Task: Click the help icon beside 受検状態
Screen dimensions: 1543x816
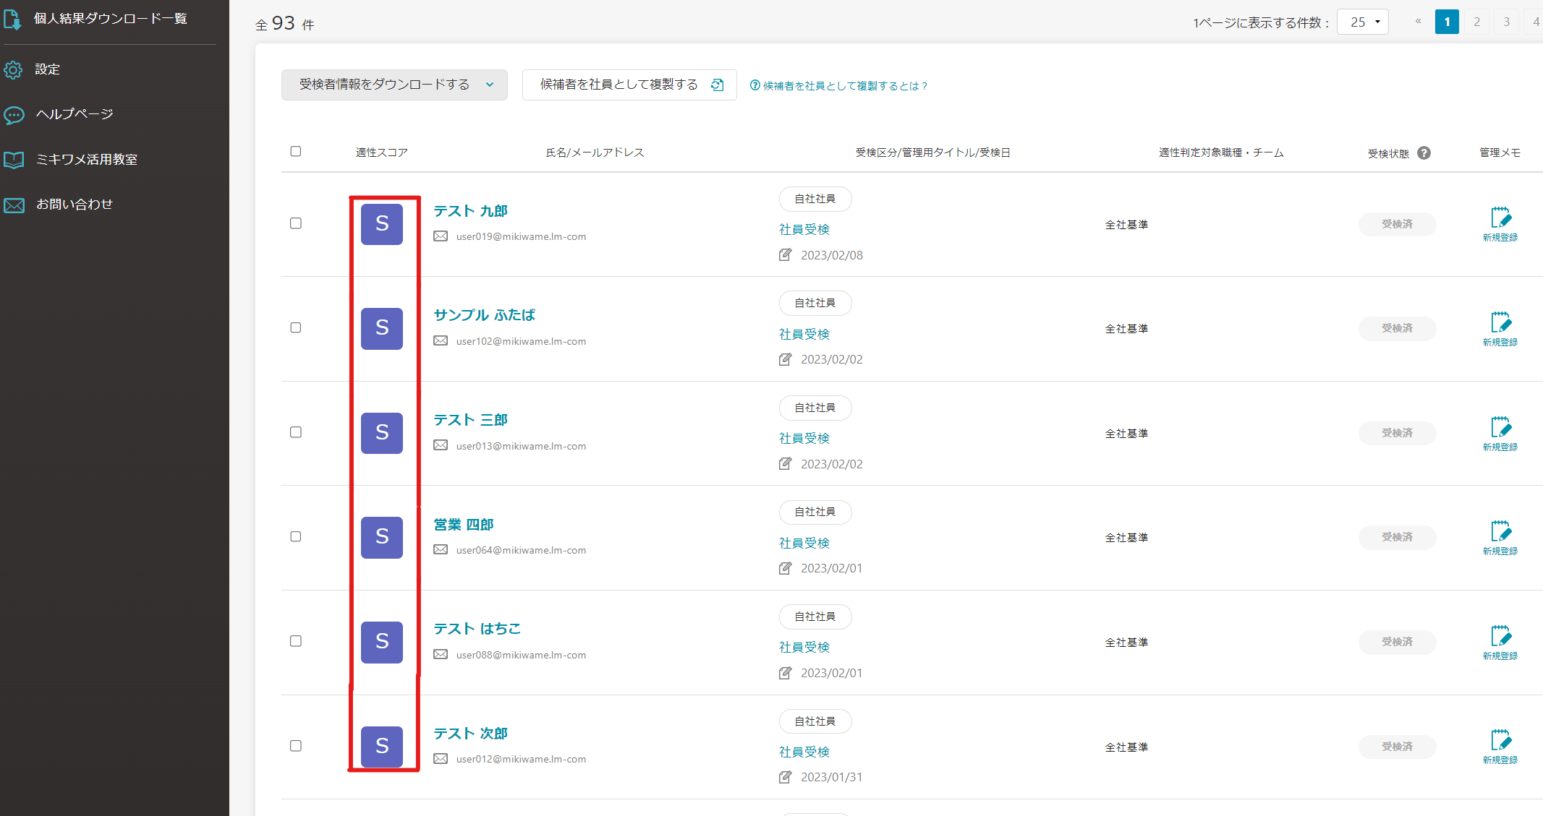Action: pos(1424,153)
